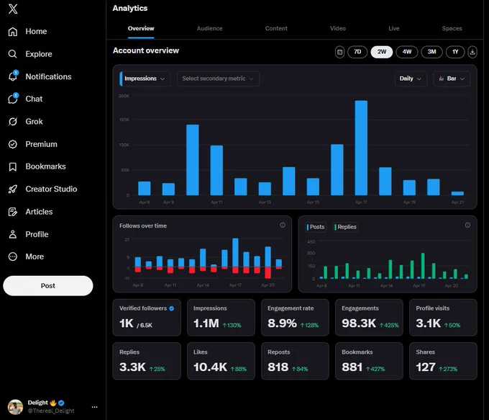Show info for Follows over time
This screenshot has height=420, width=489.
click(282, 225)
